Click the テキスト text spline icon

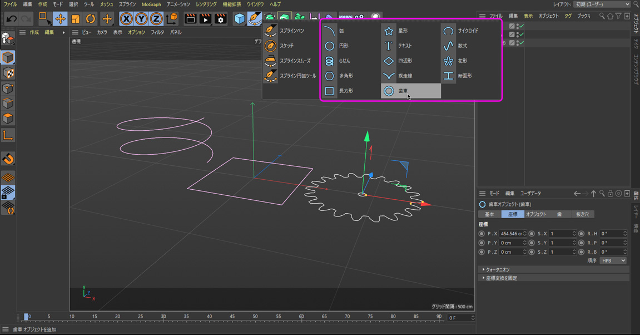pos(389,46)
